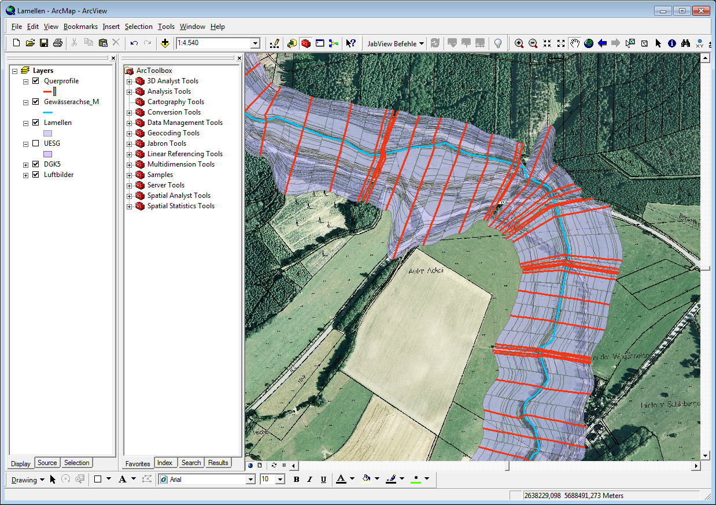Click the Lamellen layer color swatch
716x505 pixels.
[48, 133]
